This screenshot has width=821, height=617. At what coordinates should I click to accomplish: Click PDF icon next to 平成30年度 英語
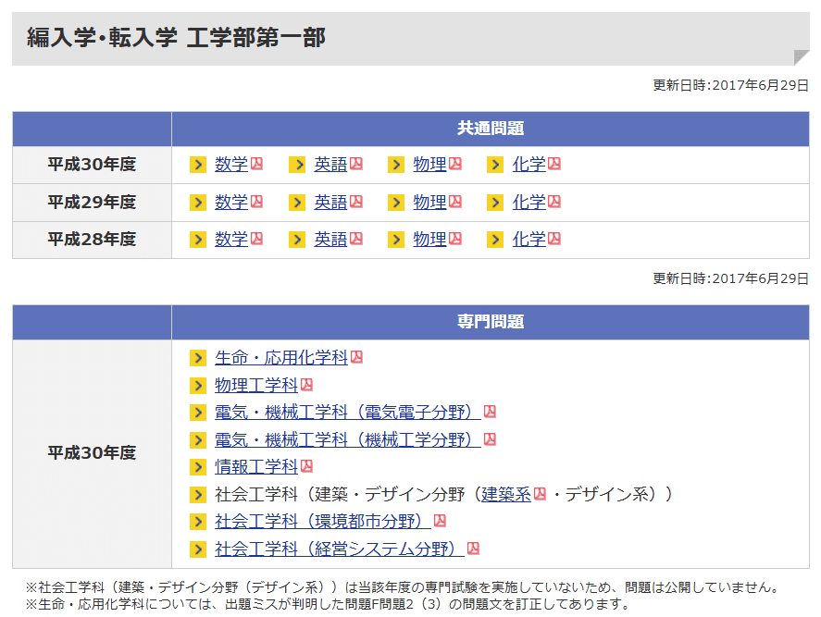click(356, 164)
